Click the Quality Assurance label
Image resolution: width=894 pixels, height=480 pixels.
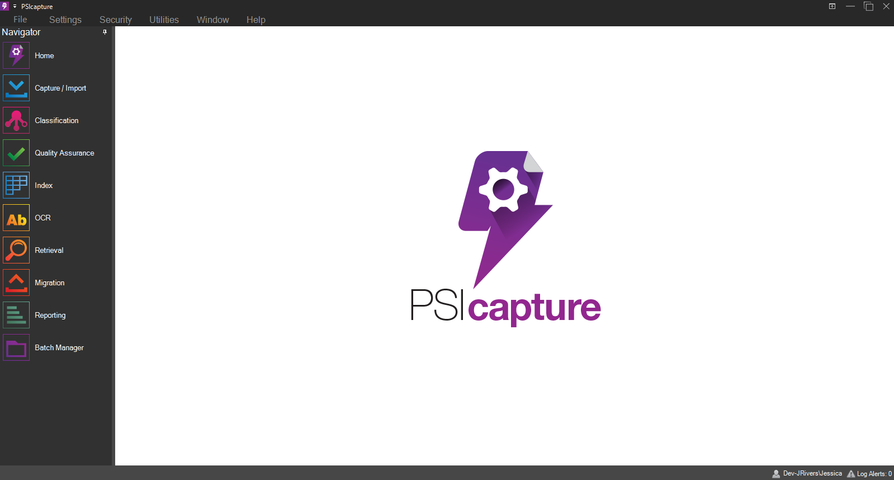pos(64,153)
